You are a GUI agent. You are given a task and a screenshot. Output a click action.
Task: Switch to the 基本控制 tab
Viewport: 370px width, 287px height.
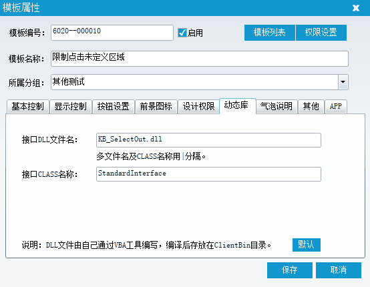(x=28, y=107)
